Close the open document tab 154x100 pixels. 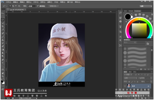tap(25, 10)
